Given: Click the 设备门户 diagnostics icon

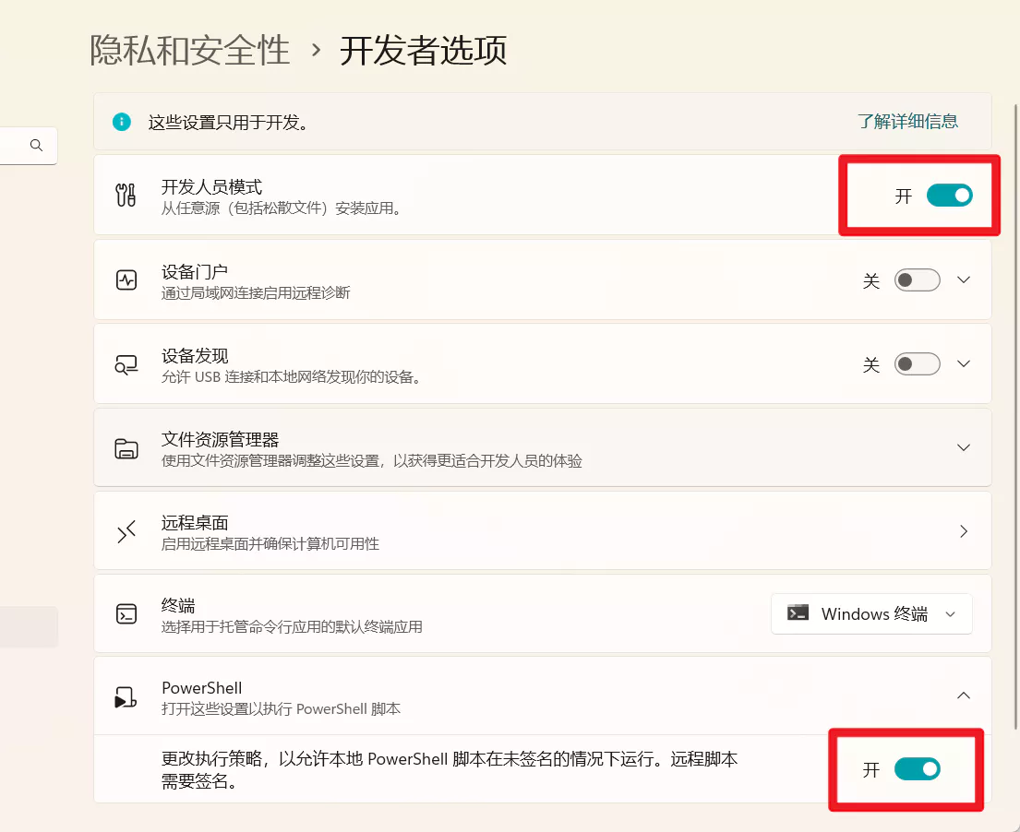Looking at the screenshot, I should pos(126,279).
